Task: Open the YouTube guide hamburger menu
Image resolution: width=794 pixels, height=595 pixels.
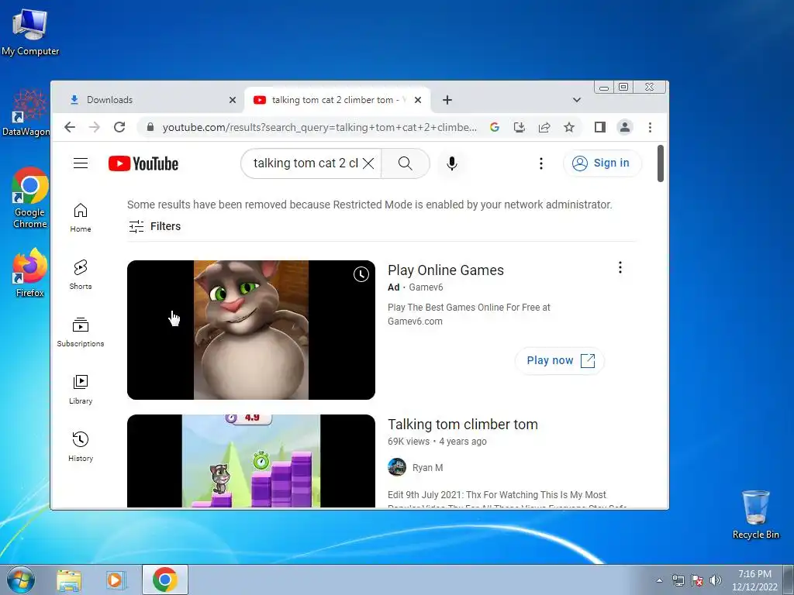Action: [81, 163]
